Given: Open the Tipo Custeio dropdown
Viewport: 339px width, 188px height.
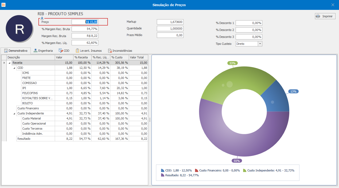Looking at the screenshot, I should click(x=260, y=44).
